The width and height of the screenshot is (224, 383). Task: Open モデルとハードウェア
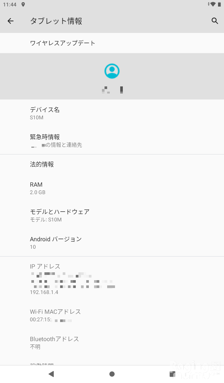[112, 215]
